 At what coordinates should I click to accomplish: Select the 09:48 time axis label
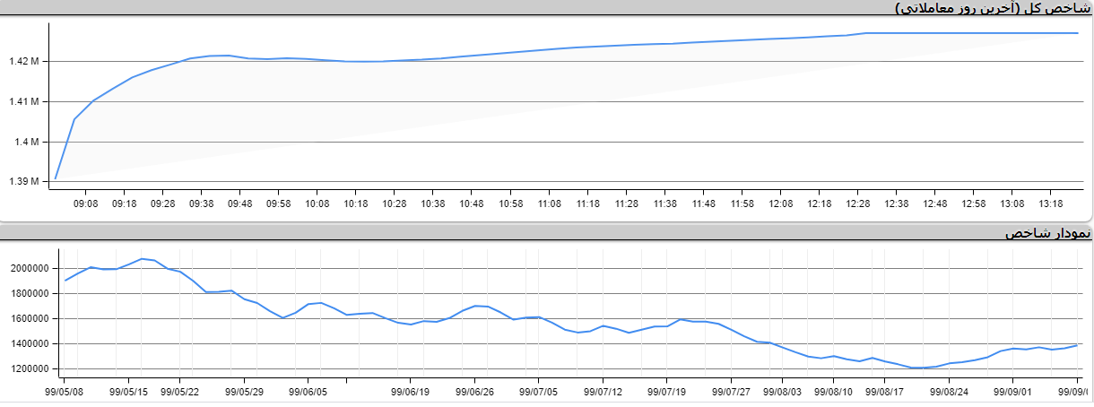(x=239, y=204)
